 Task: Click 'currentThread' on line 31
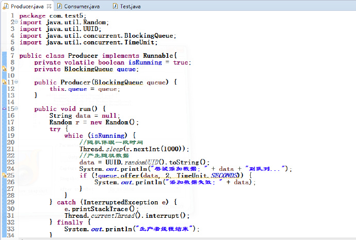[x=113, y=216]
